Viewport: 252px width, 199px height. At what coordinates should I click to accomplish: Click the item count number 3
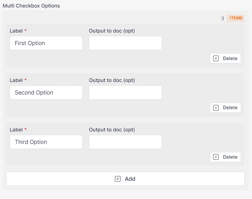point(223,18)
